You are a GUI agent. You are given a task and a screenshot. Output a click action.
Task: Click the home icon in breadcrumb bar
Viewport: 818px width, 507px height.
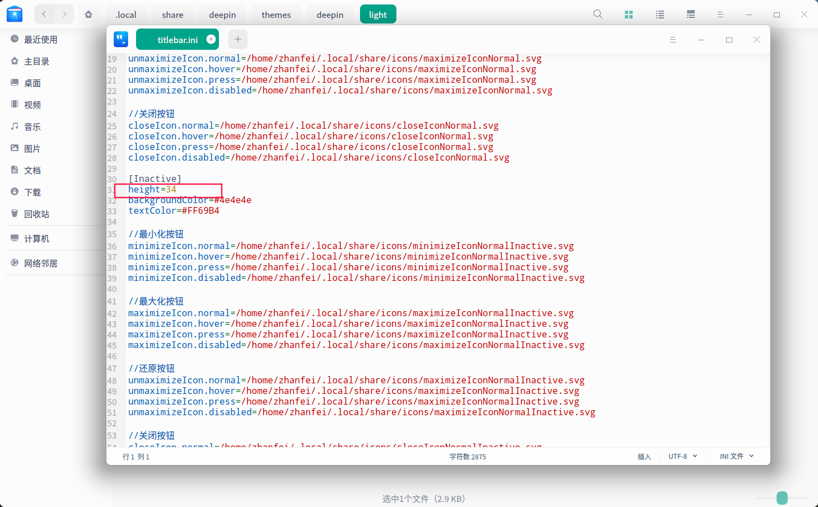(88, 15)
